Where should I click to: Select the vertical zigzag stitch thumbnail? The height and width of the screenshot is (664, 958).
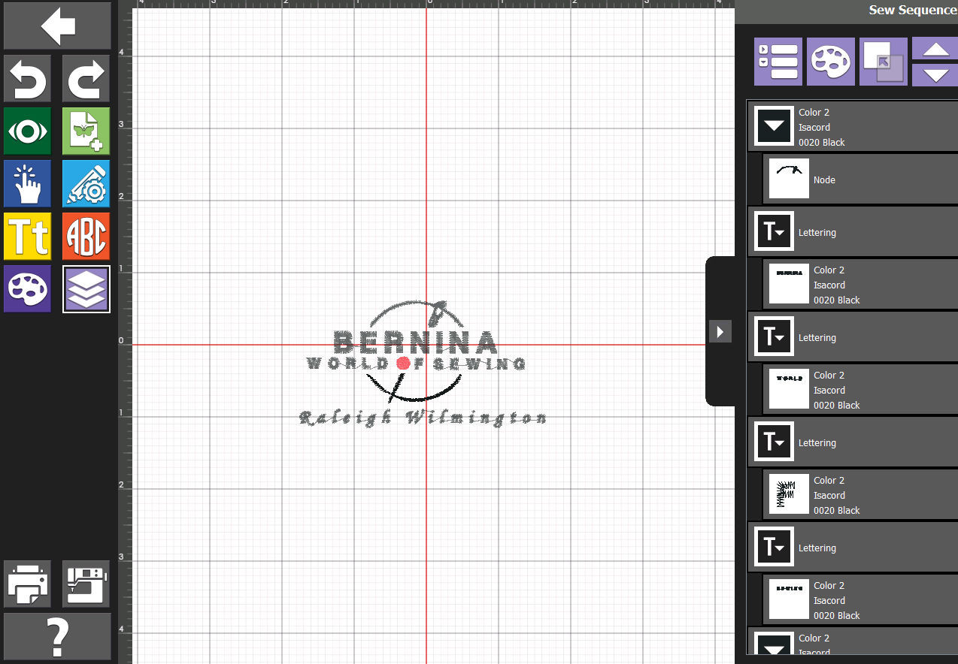789,495
